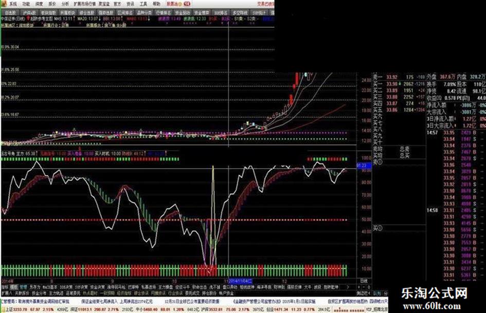This screenshot has height=313, width=486.
Task: Select the 海洋寻底 indicator tab
Action: (x=264, y=287)
